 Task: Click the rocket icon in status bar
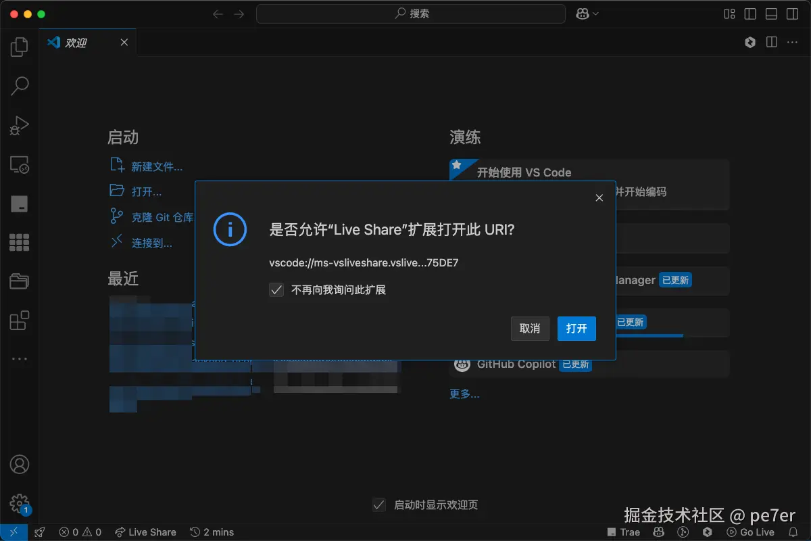click(x=40, y=532)
